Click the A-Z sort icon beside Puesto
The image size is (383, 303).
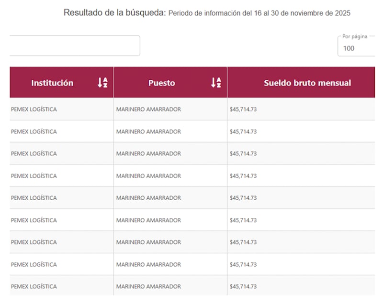[216, 83]
